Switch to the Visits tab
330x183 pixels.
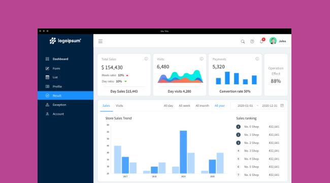pyautogui.click(x=119, y=106)
